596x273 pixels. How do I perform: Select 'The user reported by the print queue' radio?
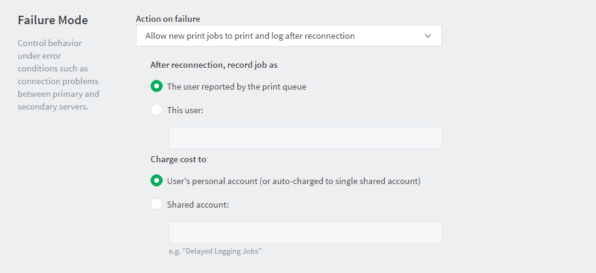coord(156,86)
